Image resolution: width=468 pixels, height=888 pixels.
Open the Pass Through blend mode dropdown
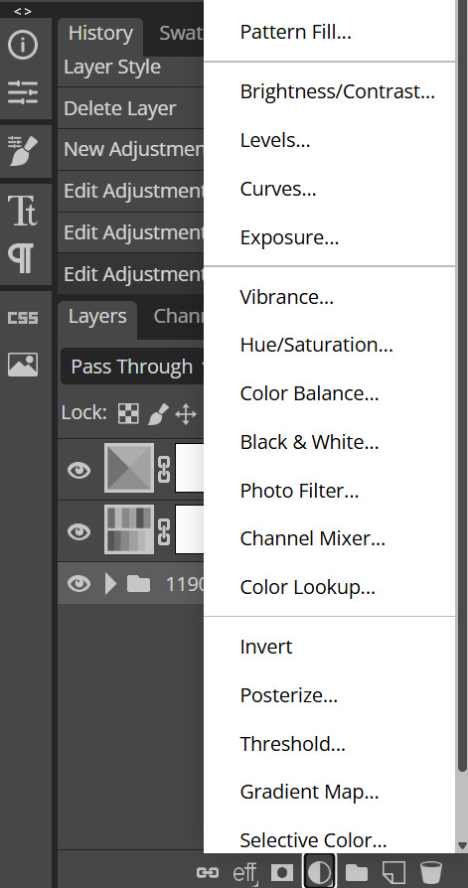[x=132, y=367]
